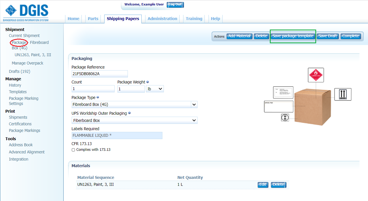Click the UPS Worldship Outer Packaging info icon
The height and width of the screenshot is (201, 368).
[x=129, y=113]
